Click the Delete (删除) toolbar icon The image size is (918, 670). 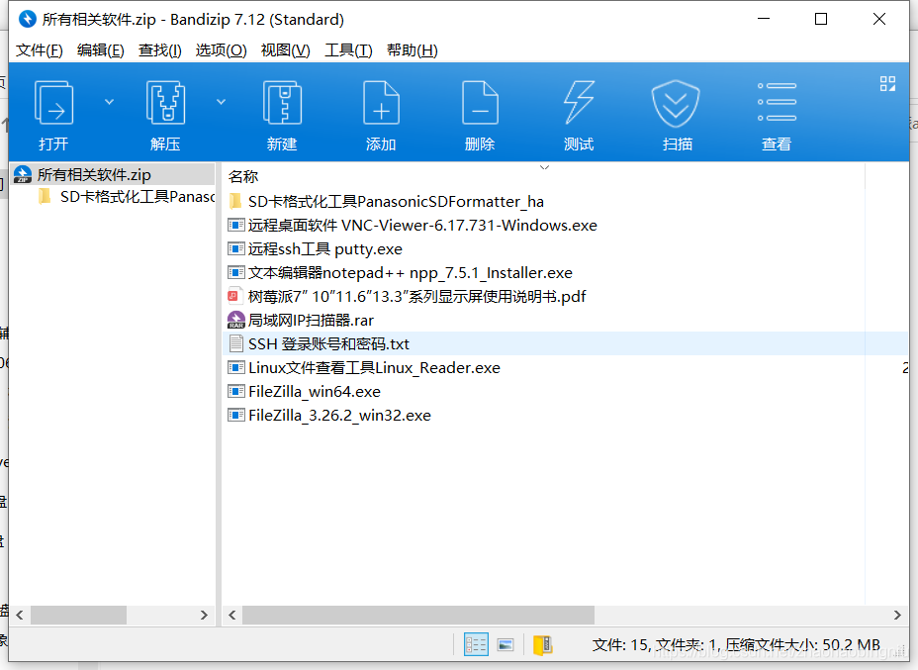480,103
